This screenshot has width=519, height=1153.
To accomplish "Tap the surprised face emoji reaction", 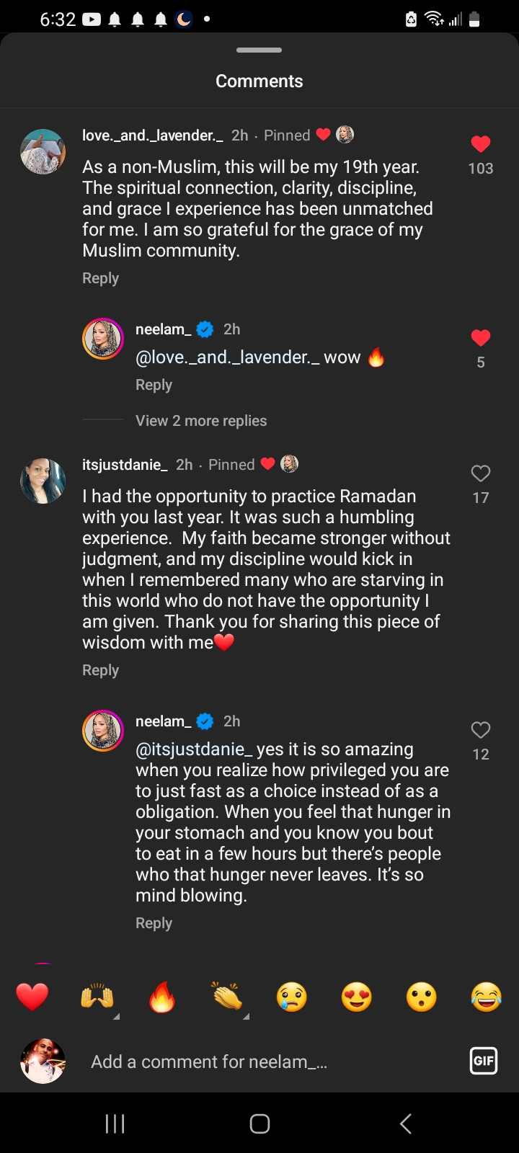I will [422, 997].
